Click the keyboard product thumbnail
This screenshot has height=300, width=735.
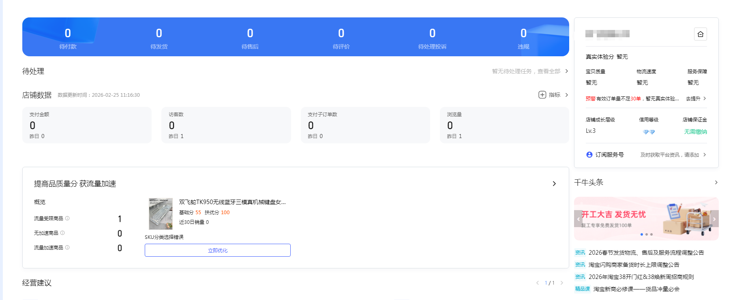(161, 214)
